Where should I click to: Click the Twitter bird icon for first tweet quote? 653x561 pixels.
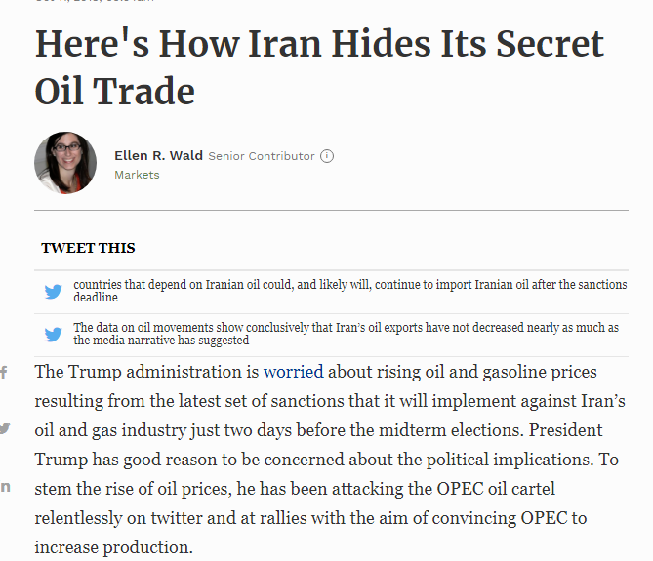54,292
